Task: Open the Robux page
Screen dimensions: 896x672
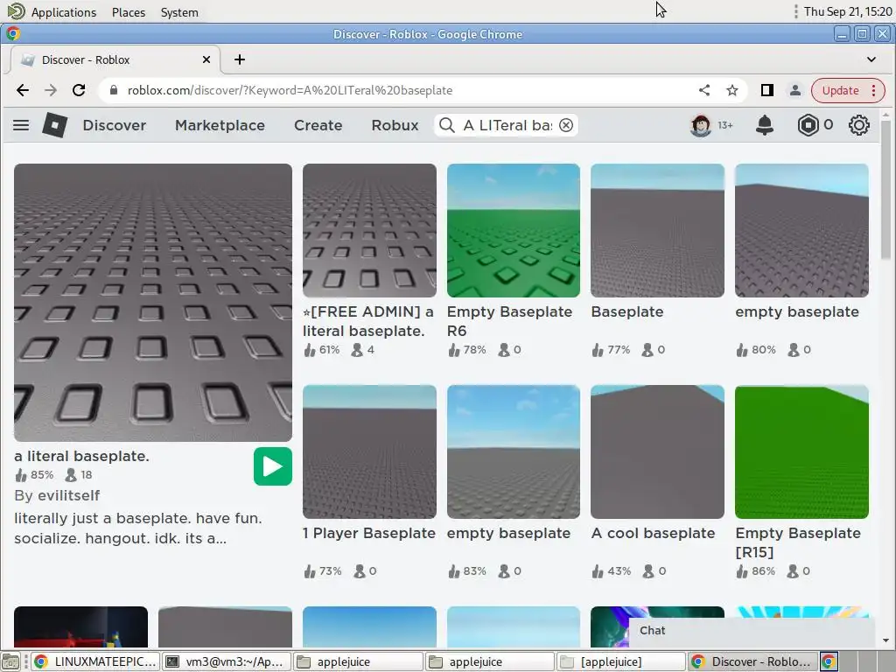Action: pyautogui.click(x=395, y=125)
